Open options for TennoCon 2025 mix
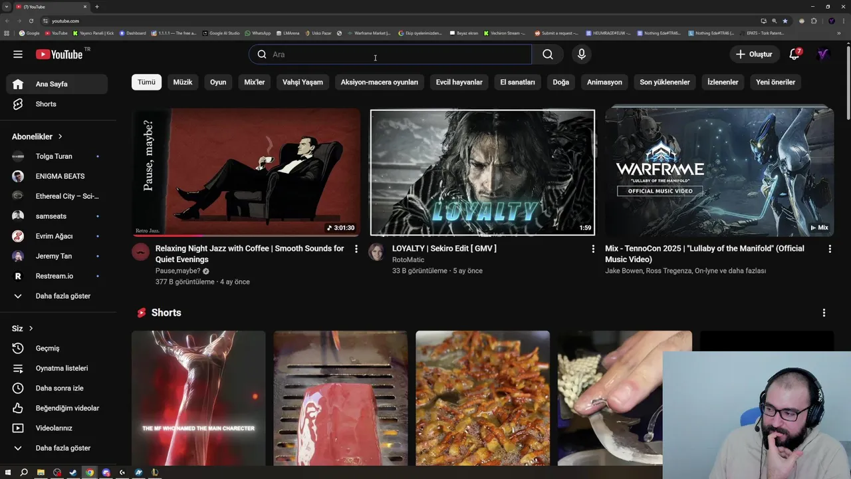This screenshot has height=479, width=851. (830, 249)
